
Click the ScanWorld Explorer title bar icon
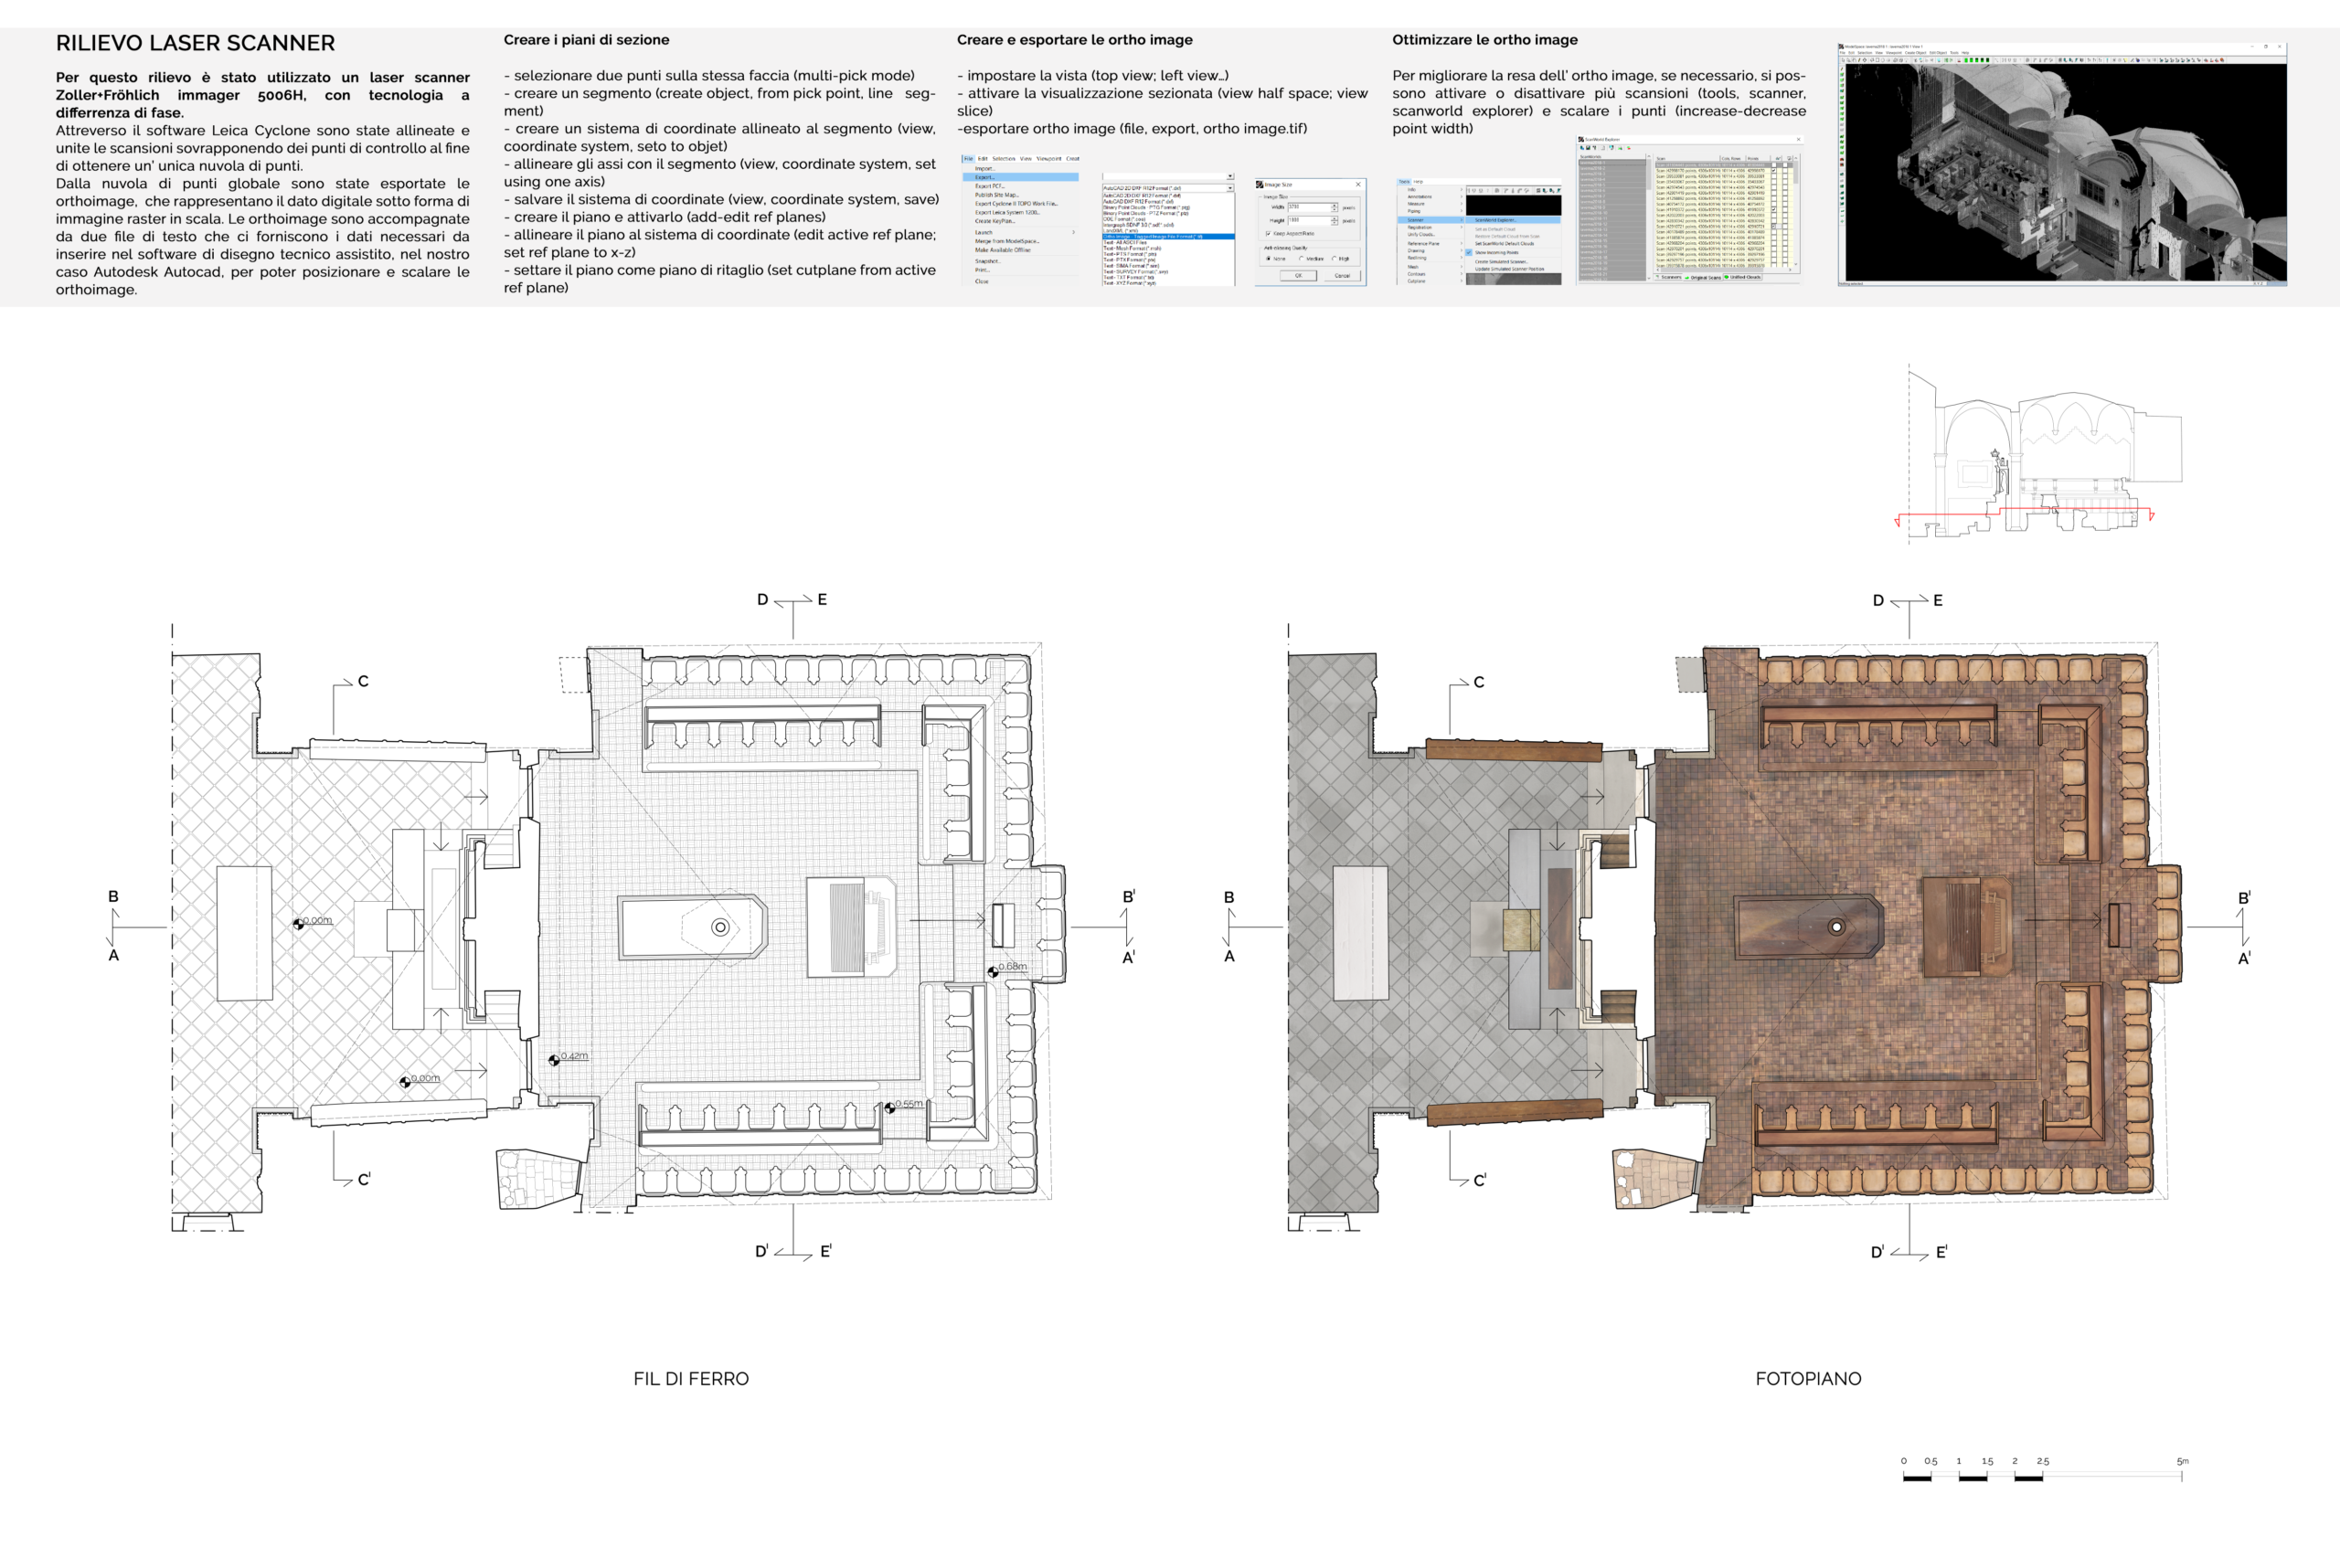pyautogui.click(x=1581, y=139)
